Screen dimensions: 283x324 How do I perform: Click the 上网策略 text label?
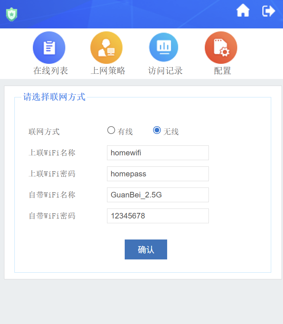108,71
